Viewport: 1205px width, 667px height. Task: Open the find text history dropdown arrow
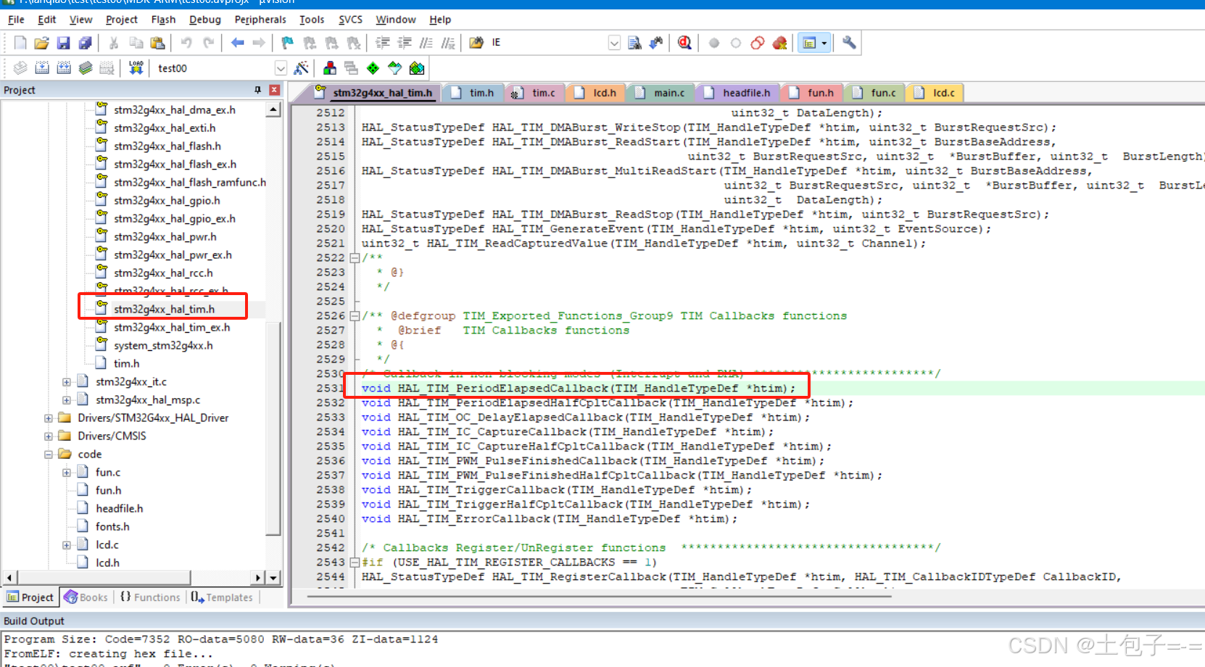coord(614,43)
